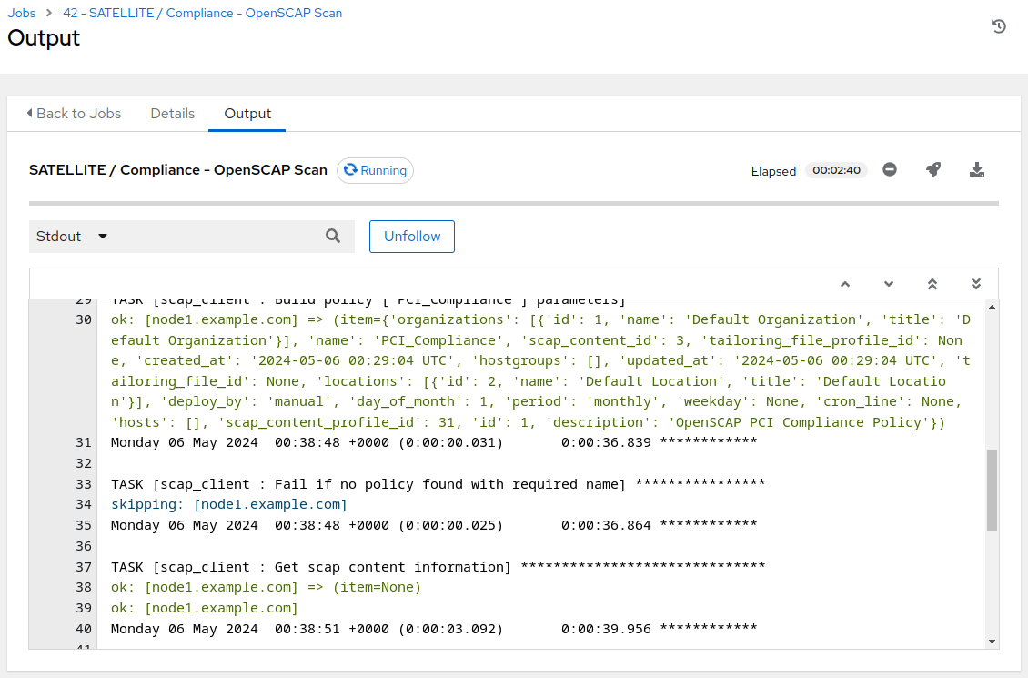Click TASK Get scap content information line
1028x678 pixels.
(438, 567)
